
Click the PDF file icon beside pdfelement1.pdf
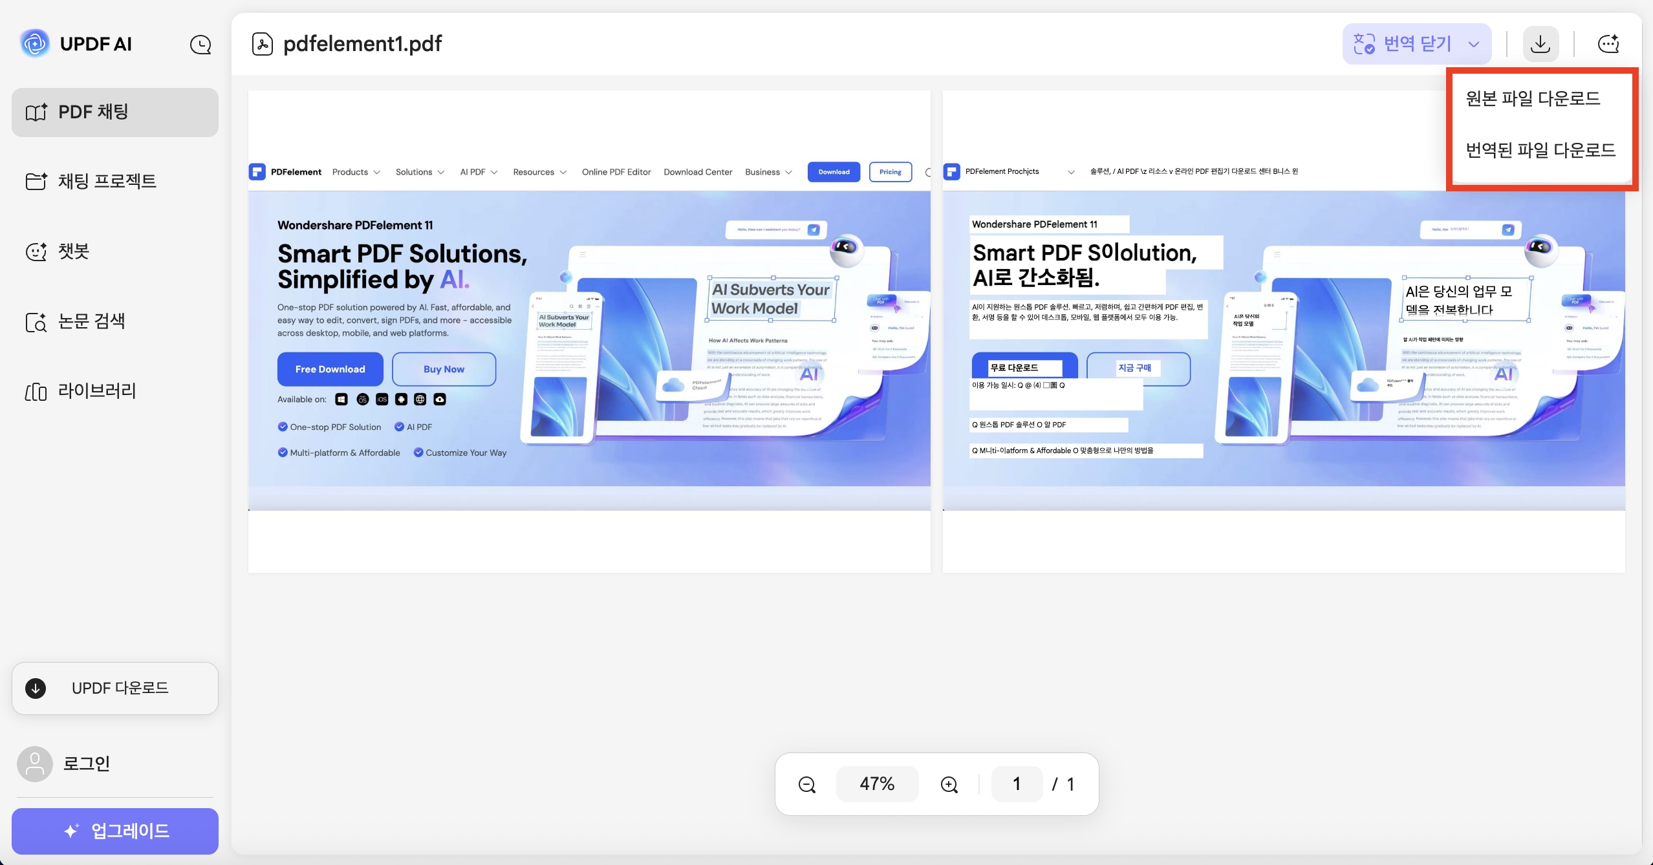click(262, 44)
